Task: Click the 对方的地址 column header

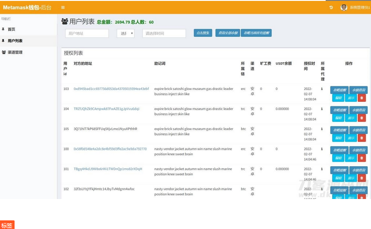Action: 83,64
